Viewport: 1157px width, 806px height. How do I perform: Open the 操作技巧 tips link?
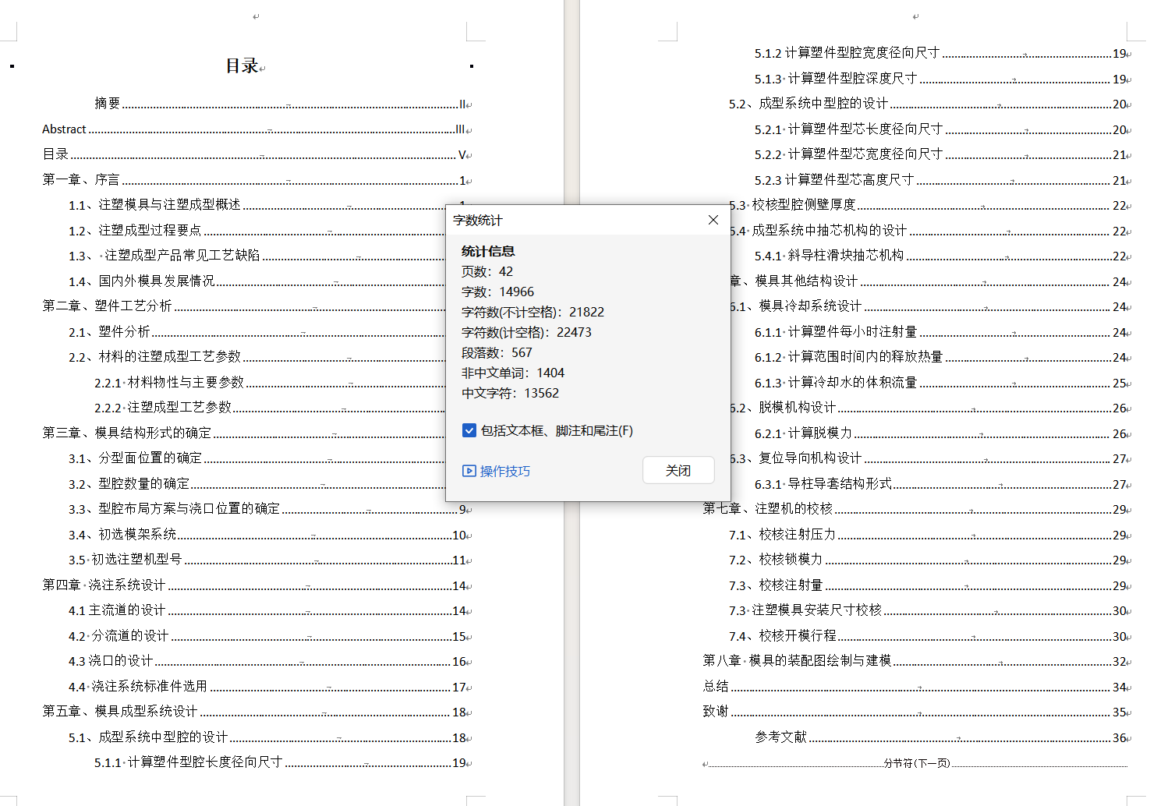pyautogui.click(x=497, y=471)
